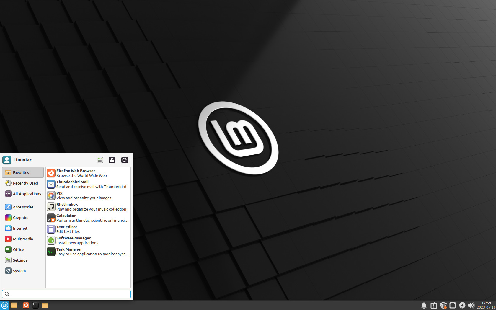Click the log out icon in the menu header
496x310 pixels.
click(125, 160)
